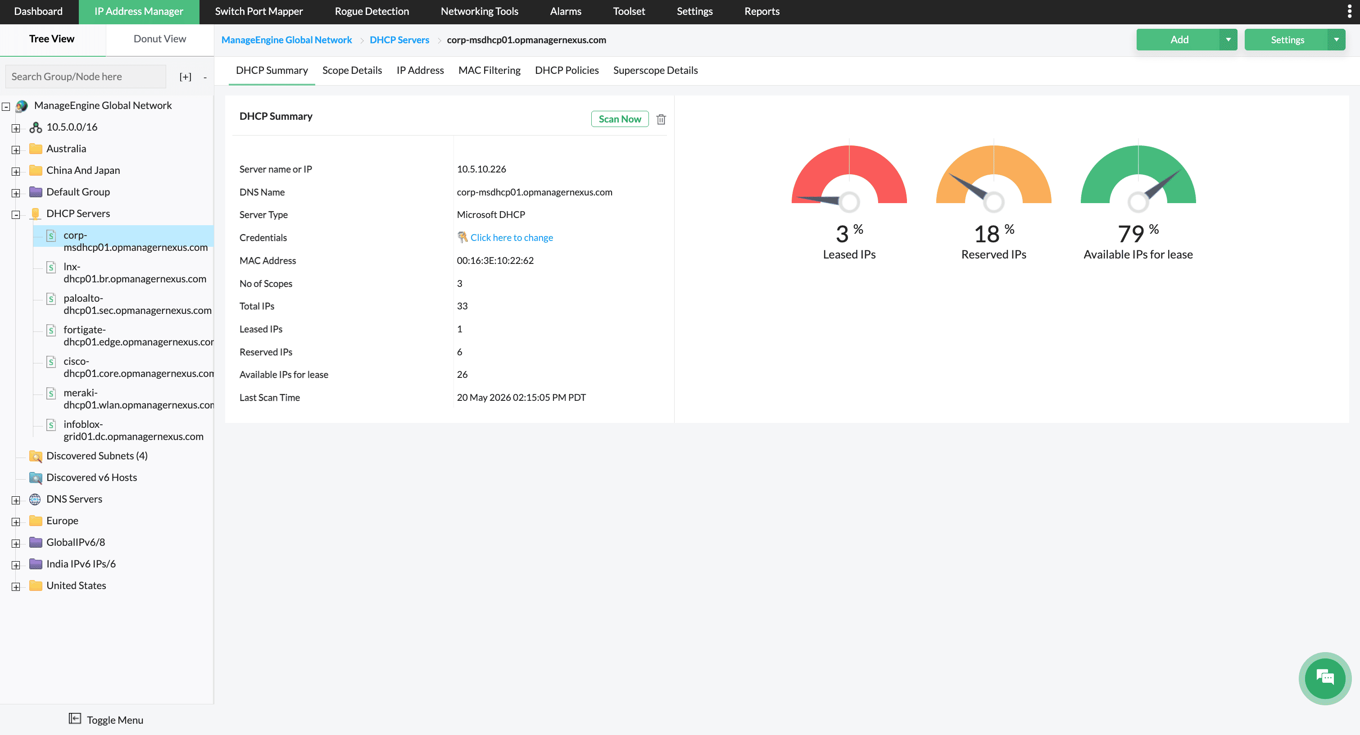Open the live chat support bubble

click(x=1325, y=678)
